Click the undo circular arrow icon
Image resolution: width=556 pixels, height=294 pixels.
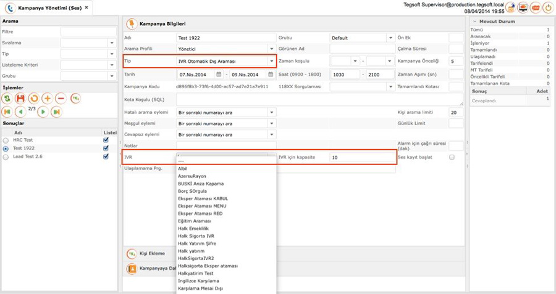click(34, 99)
